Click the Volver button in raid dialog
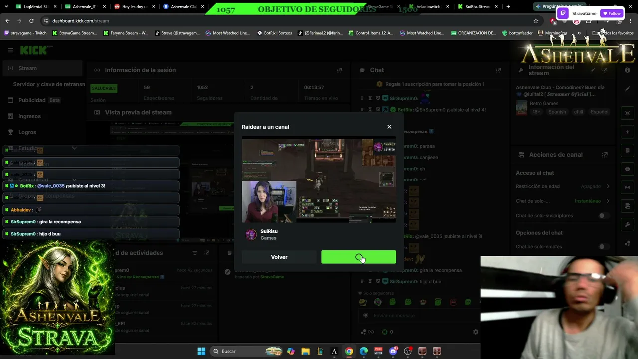The width and height of the screenshot is (638, 359). tap(279, 257)
